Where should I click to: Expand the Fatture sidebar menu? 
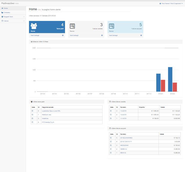pos(13,21)
